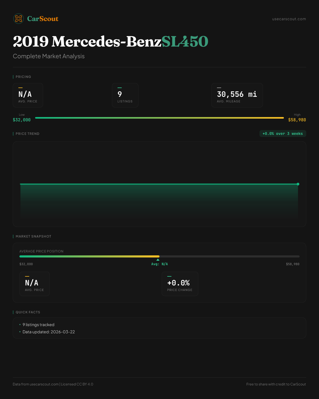Click the average price position bar
The height and width of the screenshot is (399, 319).
[159, 256]
